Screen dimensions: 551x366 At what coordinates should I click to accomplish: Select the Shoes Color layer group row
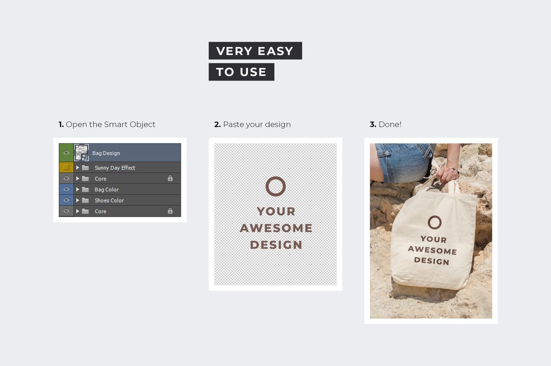120,200
